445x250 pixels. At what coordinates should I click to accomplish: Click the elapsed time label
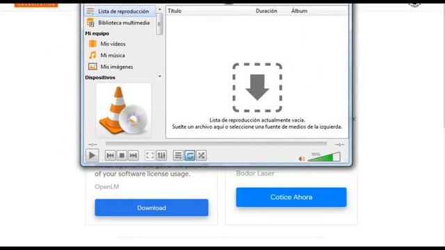92,144
